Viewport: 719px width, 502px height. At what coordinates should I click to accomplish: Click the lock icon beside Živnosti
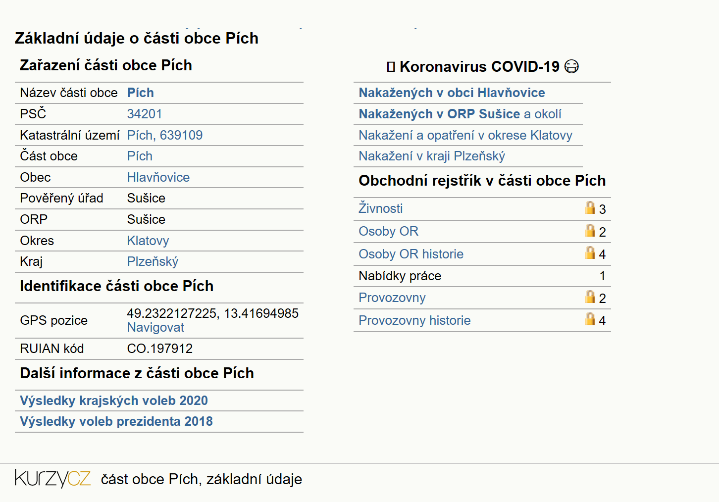click(x=590, y=207)
